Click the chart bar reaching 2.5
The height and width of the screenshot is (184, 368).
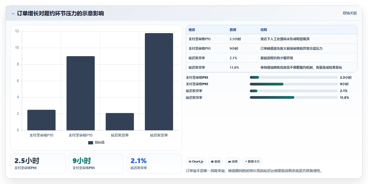click(x=42, y=120)
